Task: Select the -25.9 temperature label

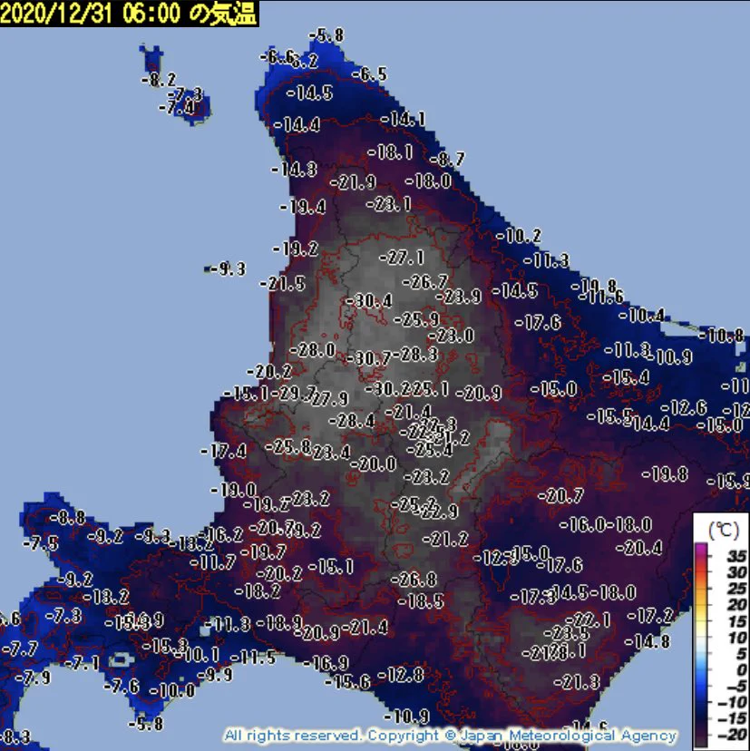Action: (416, 319)
